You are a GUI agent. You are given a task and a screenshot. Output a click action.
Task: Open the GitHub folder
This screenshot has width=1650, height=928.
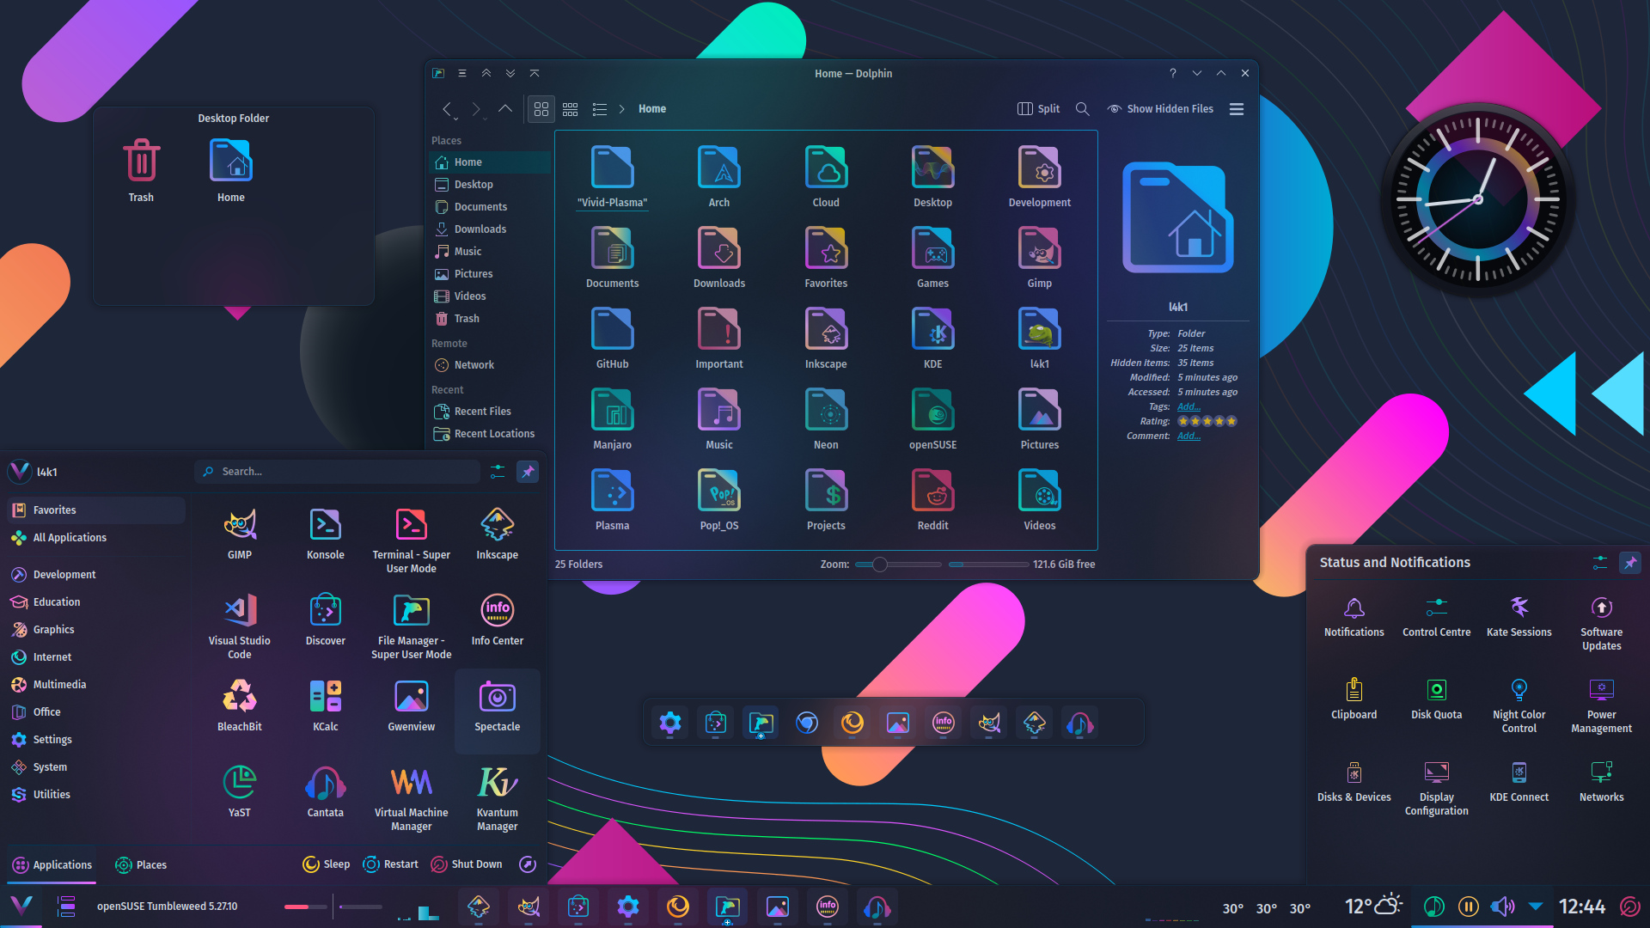click(x=612, y=338)
